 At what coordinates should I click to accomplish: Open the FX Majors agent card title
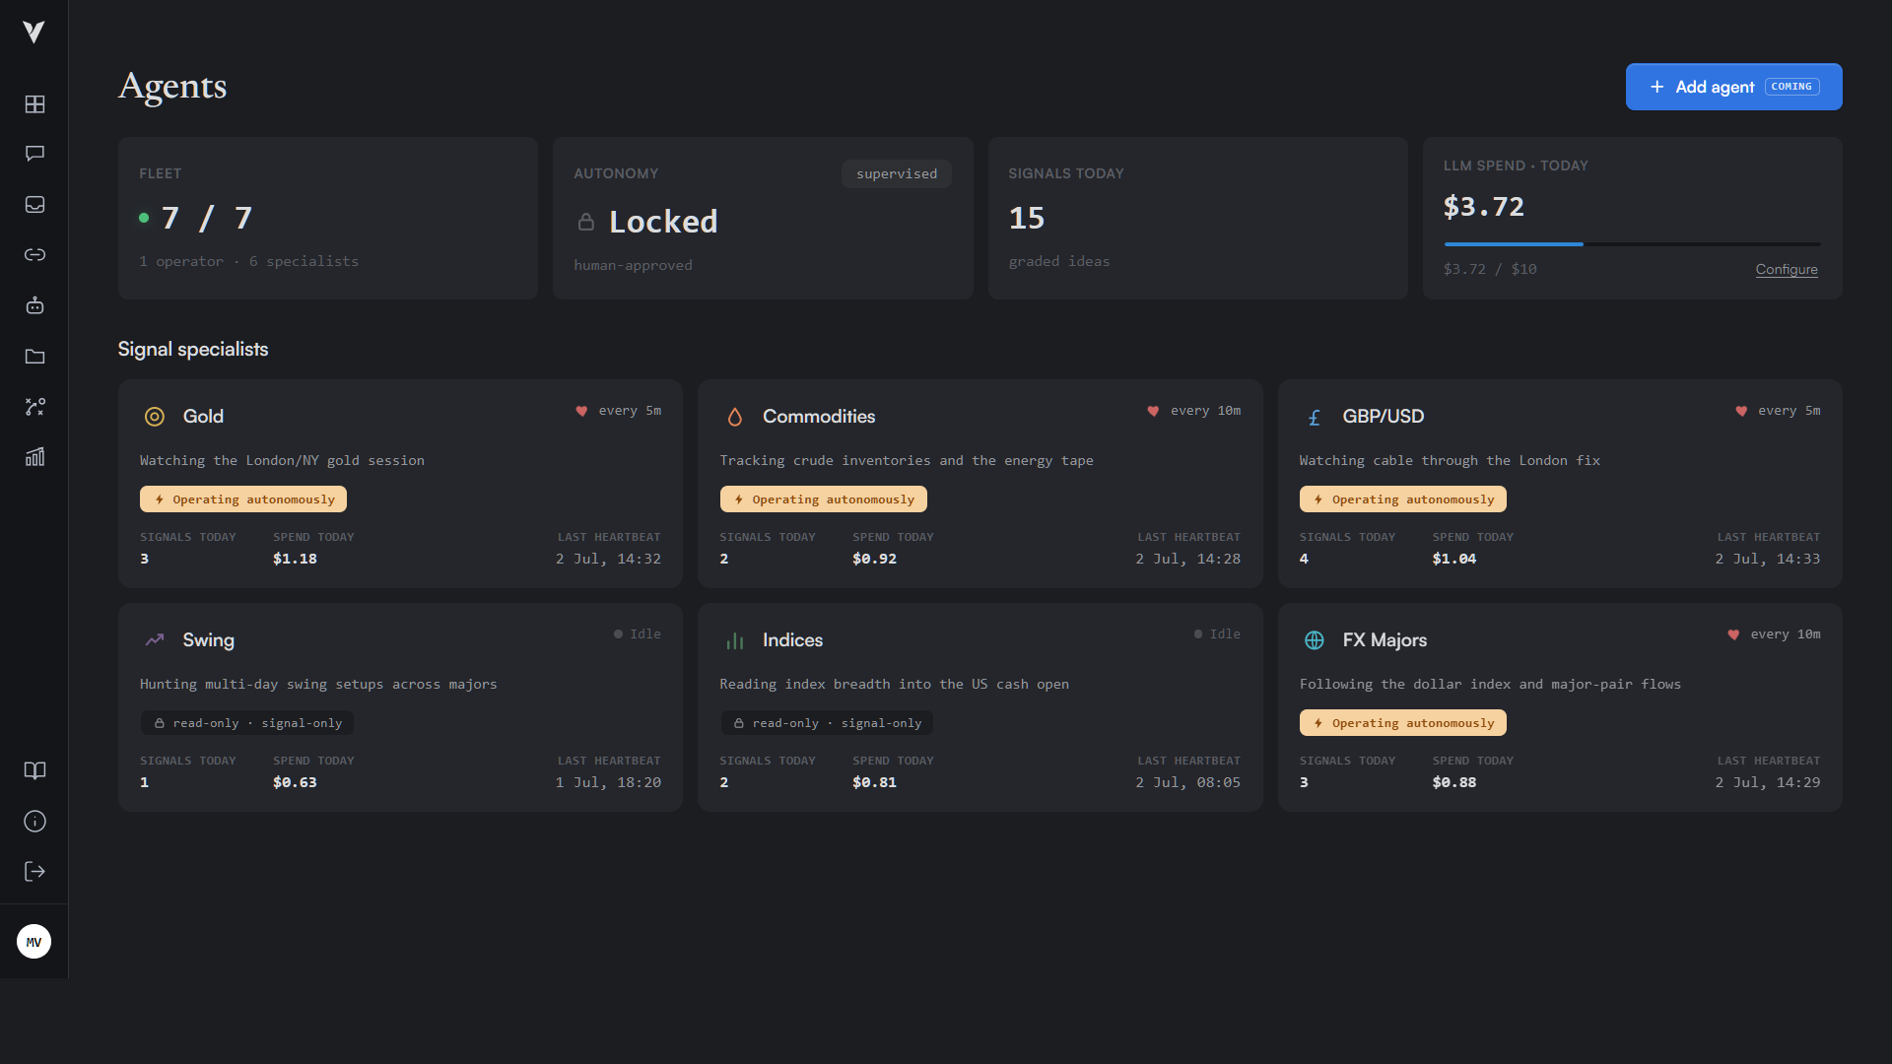coord(1385,640)
